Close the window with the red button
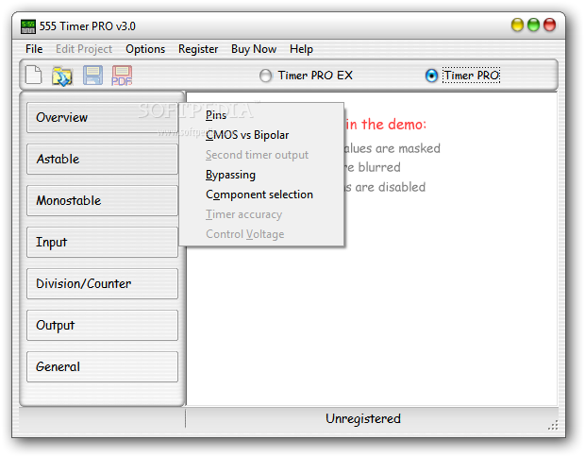This screenshot has width=585, height=457. [x=549, y=25]
